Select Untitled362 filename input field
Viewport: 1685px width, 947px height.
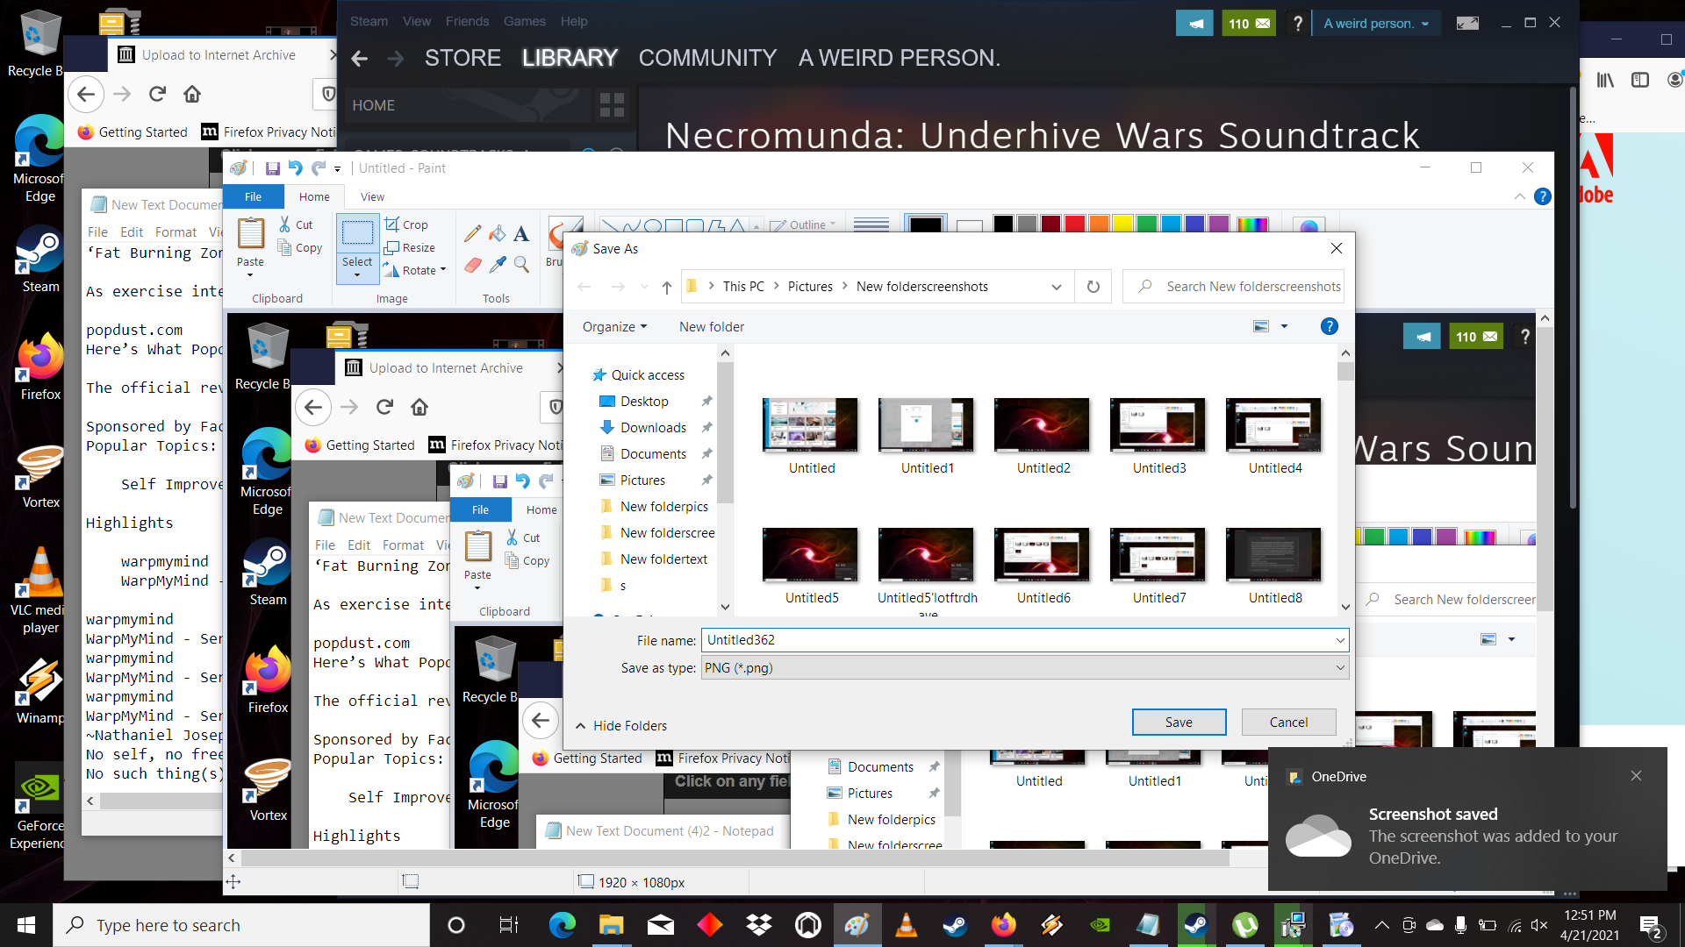click(1023, 639)
